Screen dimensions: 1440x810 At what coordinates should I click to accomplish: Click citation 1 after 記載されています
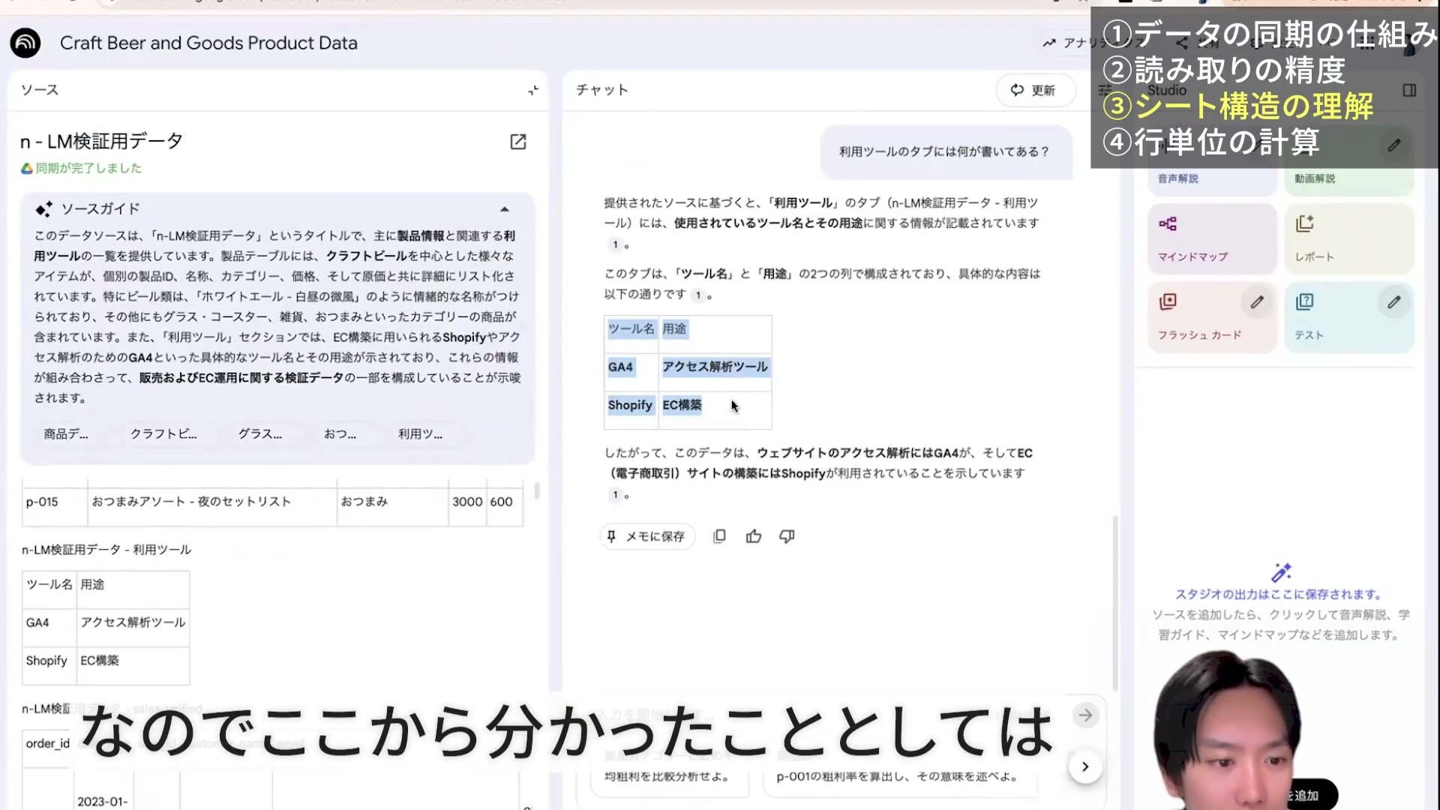pos(616,244)
